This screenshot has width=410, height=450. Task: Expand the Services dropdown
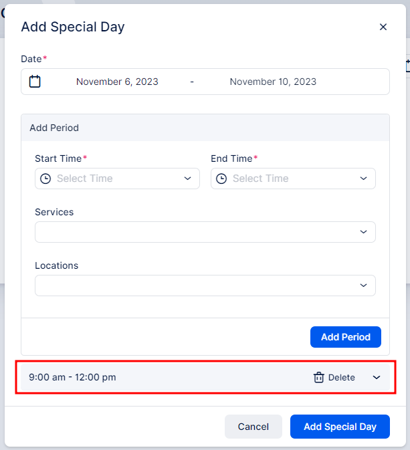click(x=363, y=232)
